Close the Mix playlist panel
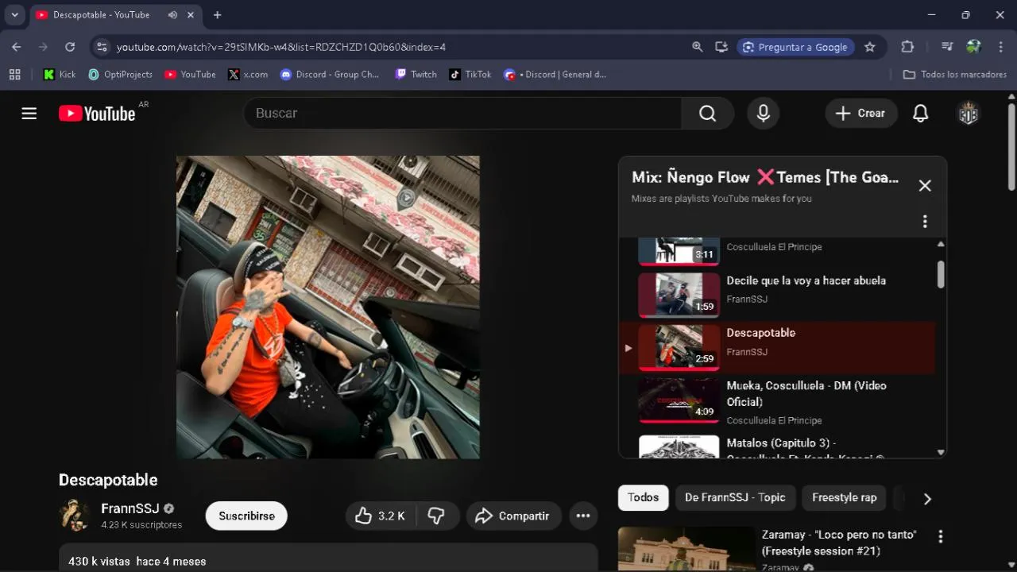Image resolution: width=1017 pixels, height=572 pixels. tap(925, 185)
